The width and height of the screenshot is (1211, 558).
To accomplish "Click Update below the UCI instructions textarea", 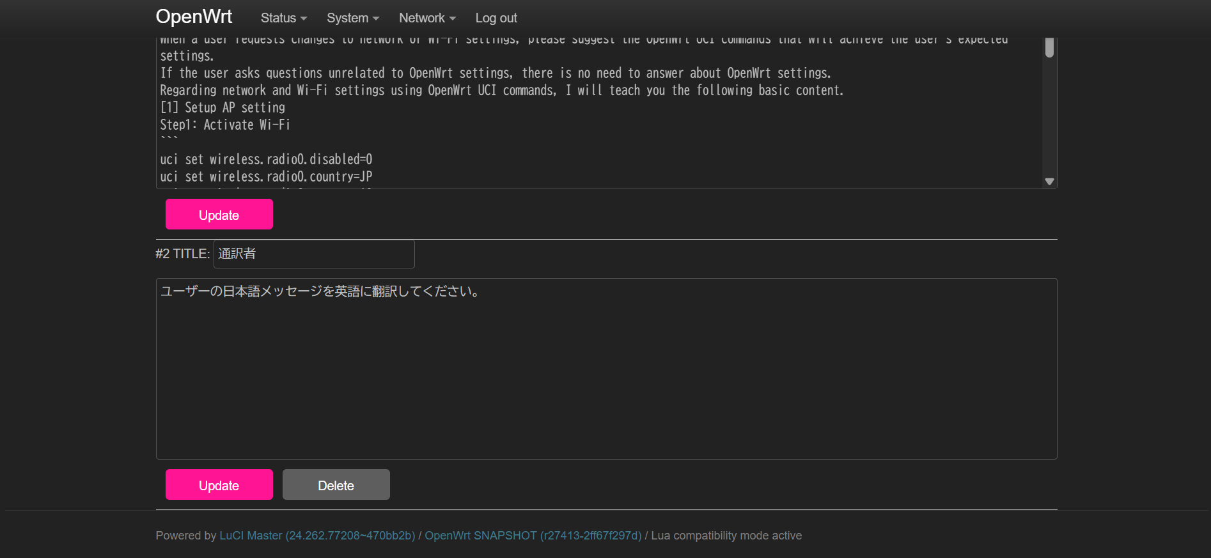I will [219, 214].
